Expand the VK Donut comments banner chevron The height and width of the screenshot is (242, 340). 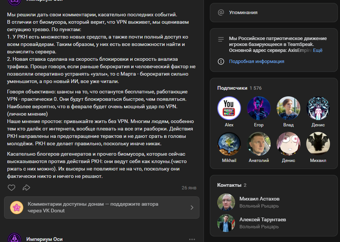click(x=192, y=207)
